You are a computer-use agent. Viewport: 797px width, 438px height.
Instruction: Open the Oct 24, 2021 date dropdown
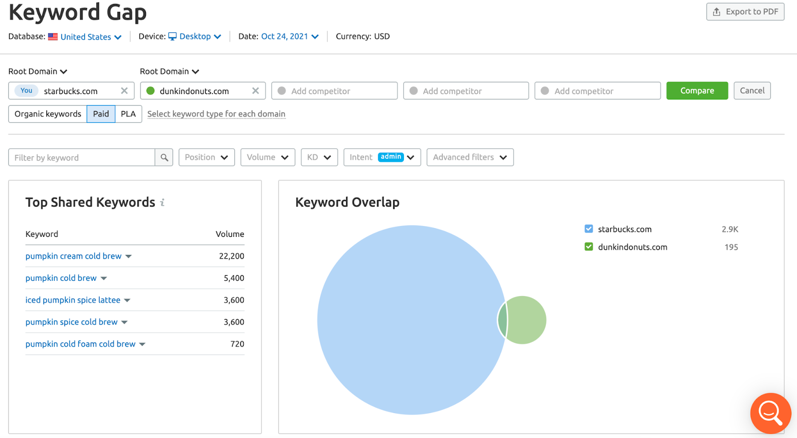coord(290,36)
